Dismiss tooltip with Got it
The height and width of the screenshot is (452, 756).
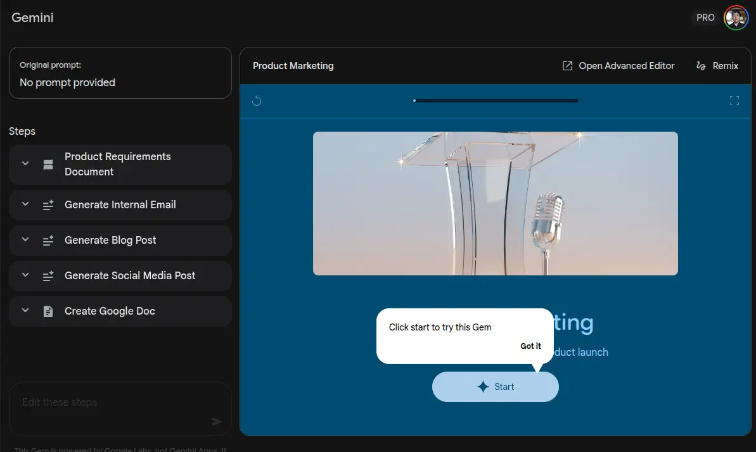click(530, 346)
